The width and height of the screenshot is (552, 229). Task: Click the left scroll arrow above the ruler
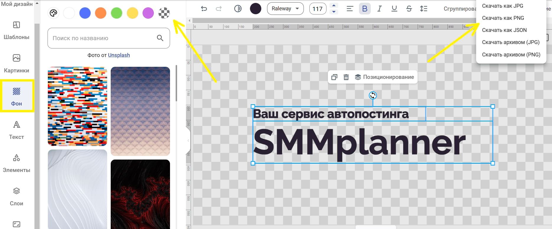point(190,21)
